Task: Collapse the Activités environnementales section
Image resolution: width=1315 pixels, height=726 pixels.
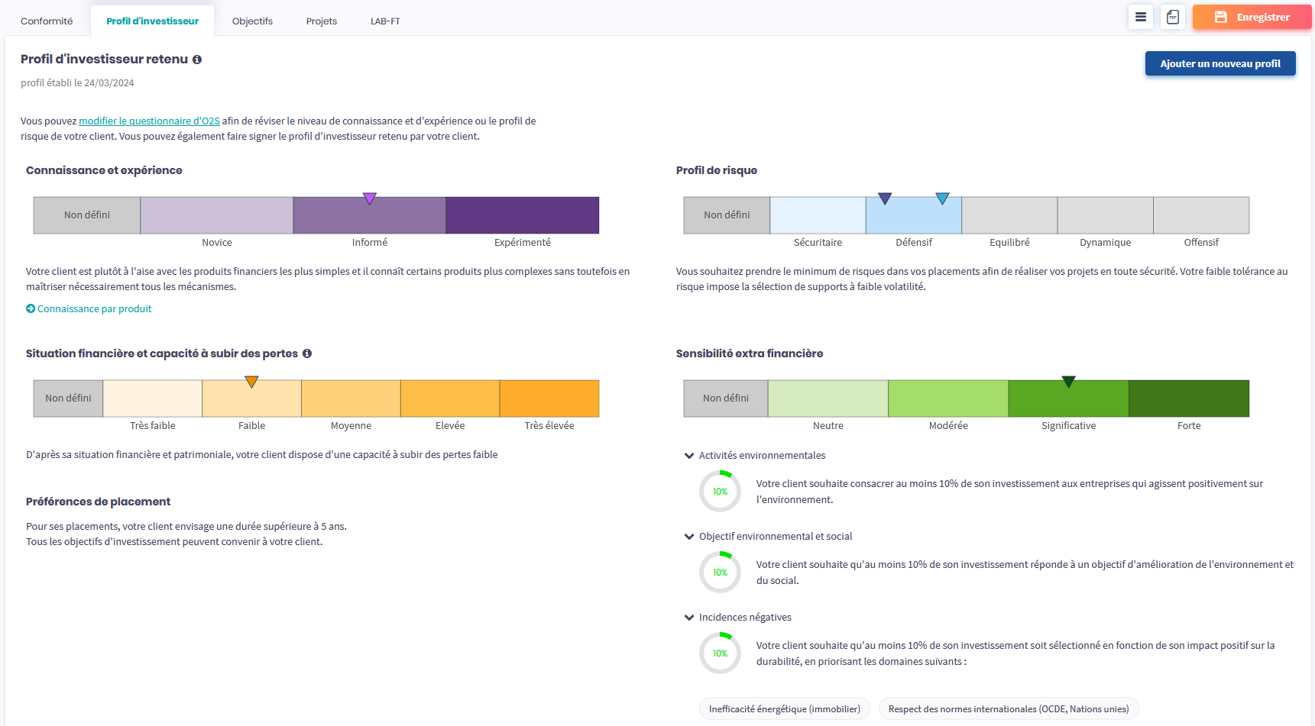Action: (689, 456)
